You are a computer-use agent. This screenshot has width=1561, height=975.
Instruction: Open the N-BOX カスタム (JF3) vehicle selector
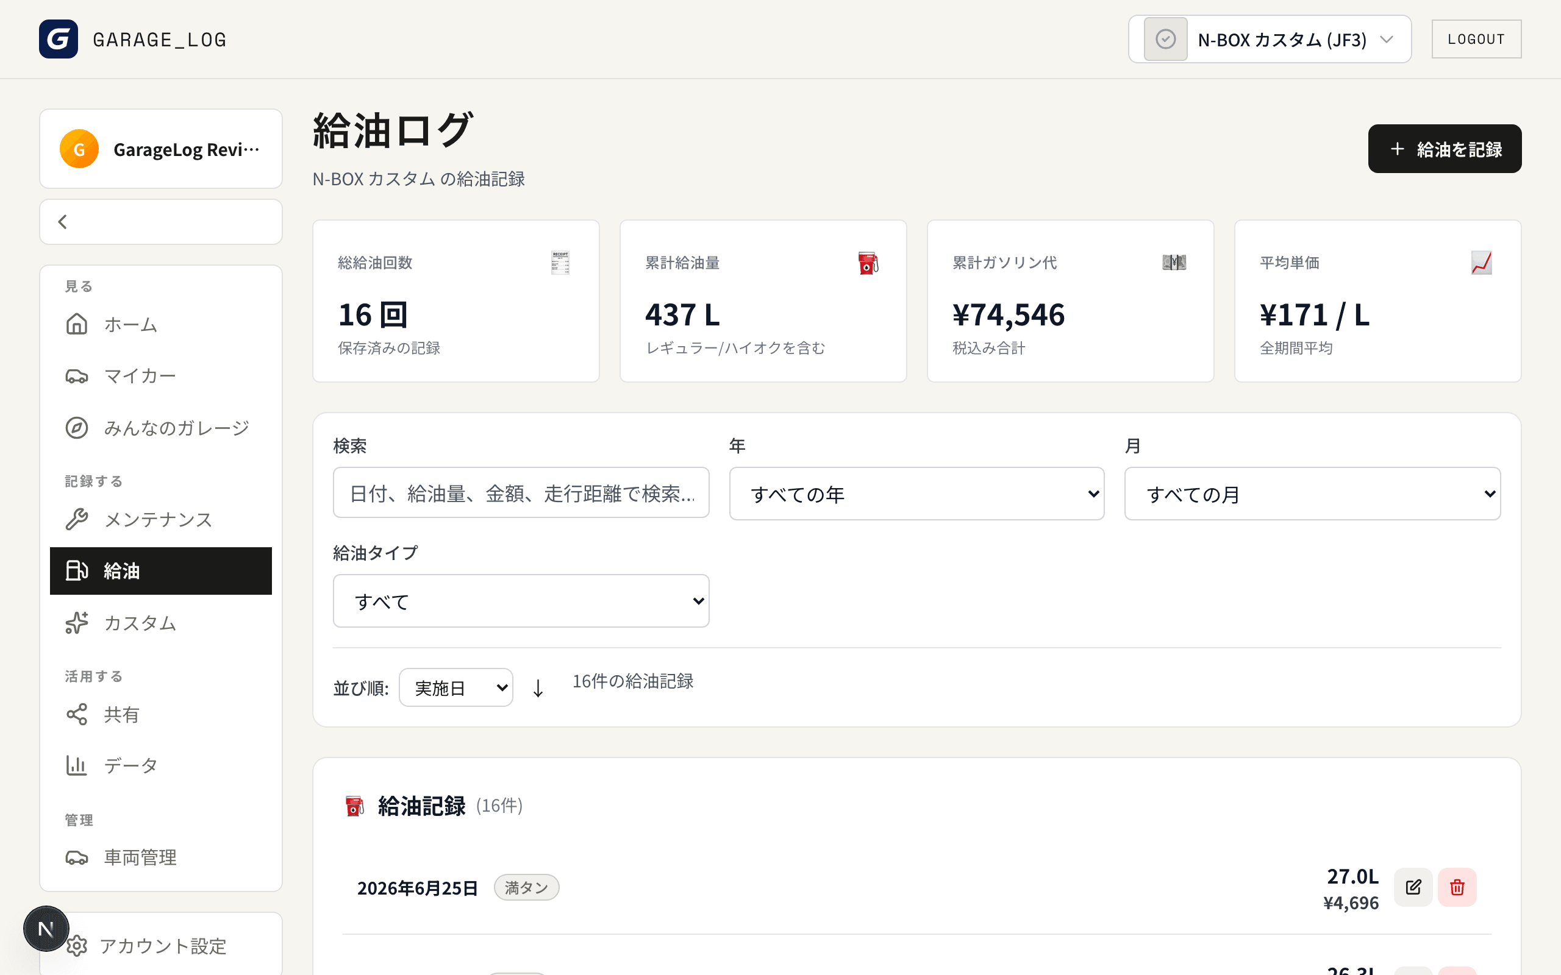click(x=1270, y=40)
